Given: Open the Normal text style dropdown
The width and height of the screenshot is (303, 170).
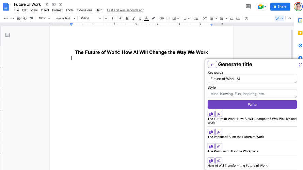Looking at the screenshot, I should coord(65,18).
